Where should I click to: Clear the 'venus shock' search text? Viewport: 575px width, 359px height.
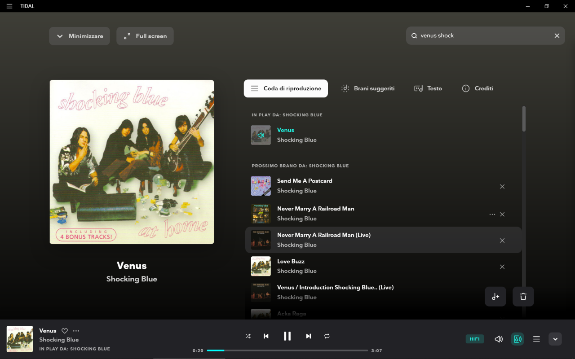tap(557, 35)
